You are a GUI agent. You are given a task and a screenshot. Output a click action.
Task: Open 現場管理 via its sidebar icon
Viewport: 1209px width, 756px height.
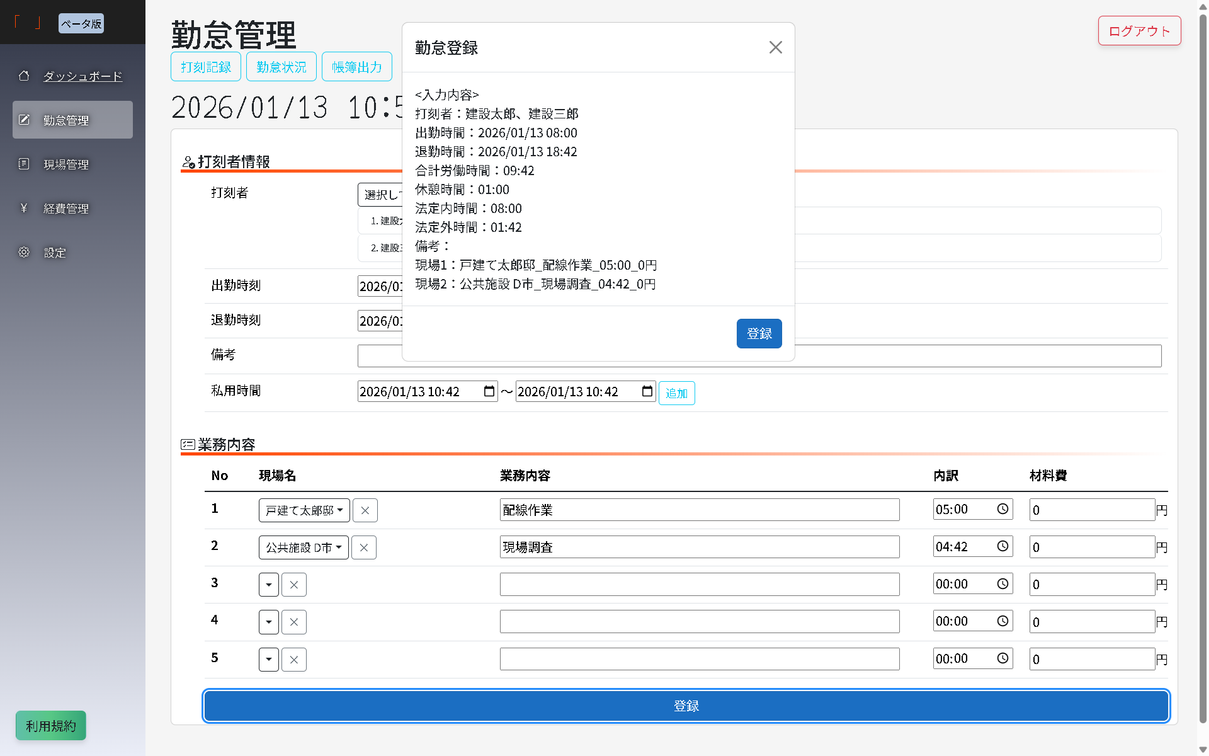[x=24, y=163]
